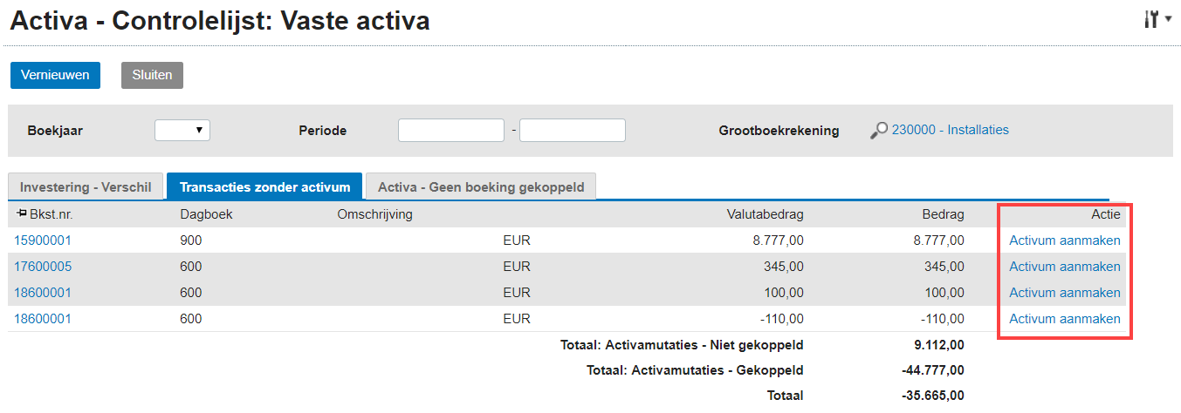Focus the Periode end input field
Screen dimensions: 1181x413
[x=573, y=130]
